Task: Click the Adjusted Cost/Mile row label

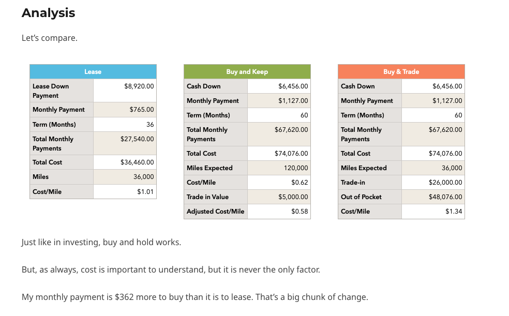Action: click(215, 212)
